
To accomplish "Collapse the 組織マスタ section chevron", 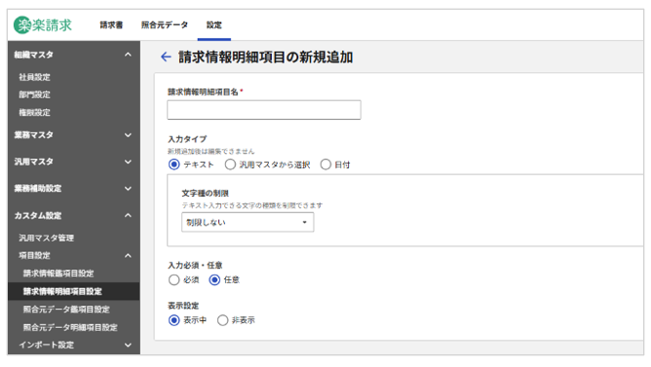I will click(x=128, y=55).
